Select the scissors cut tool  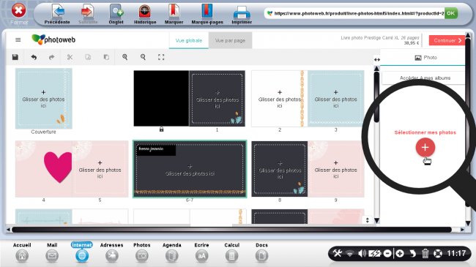click(70, 57)
